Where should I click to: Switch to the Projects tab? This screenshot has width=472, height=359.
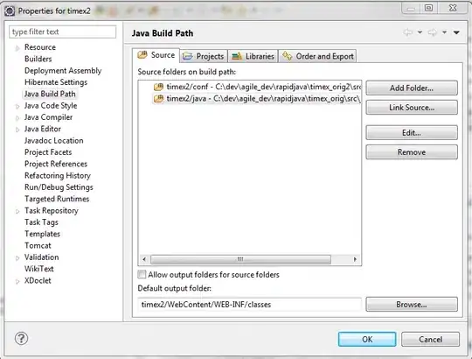204,56
